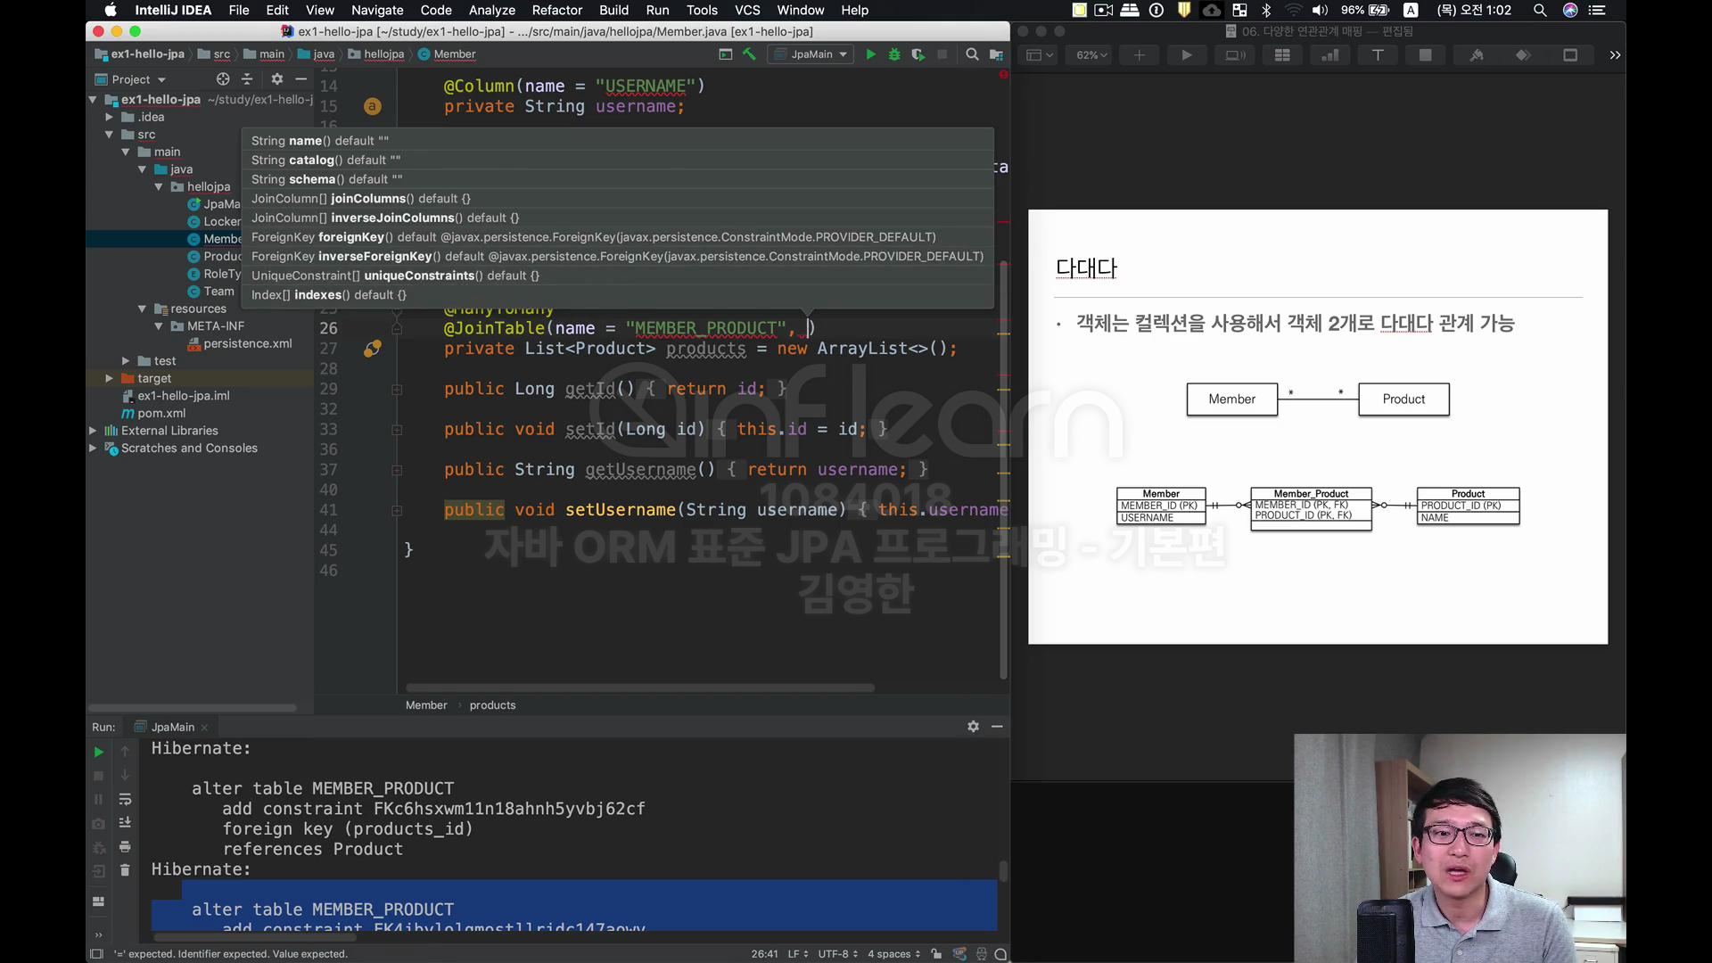1712x963 pixels.
Task: Open Search Everywhere magnifier in toolbar
Action: [972, 54]
